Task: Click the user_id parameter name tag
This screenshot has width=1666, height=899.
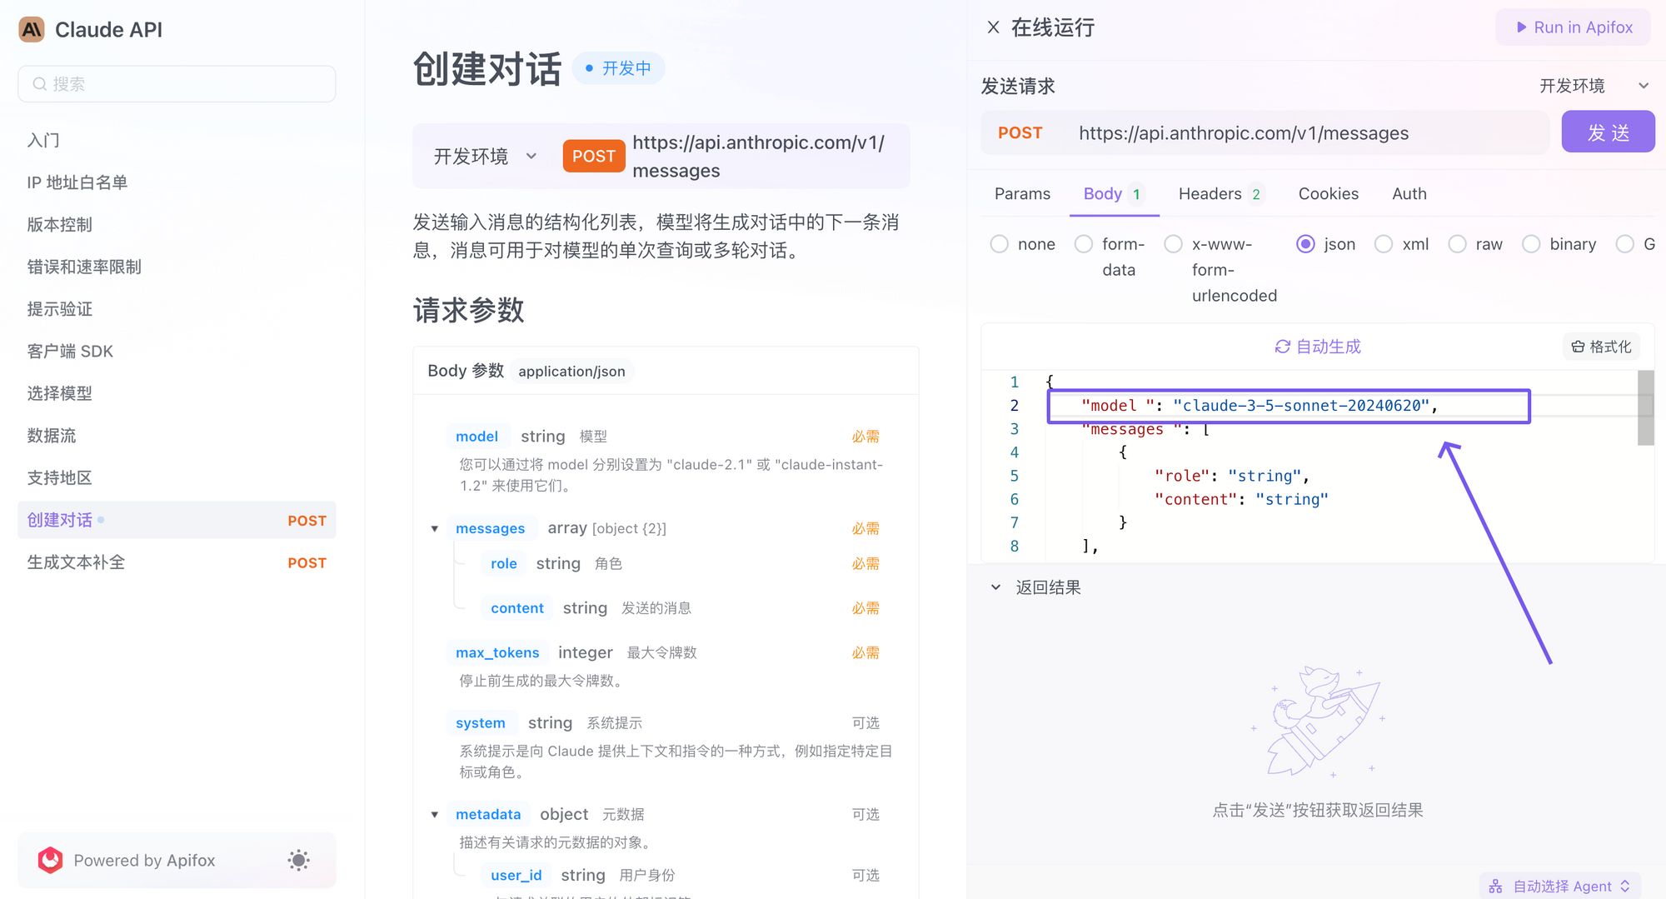Action: (516, 876)
